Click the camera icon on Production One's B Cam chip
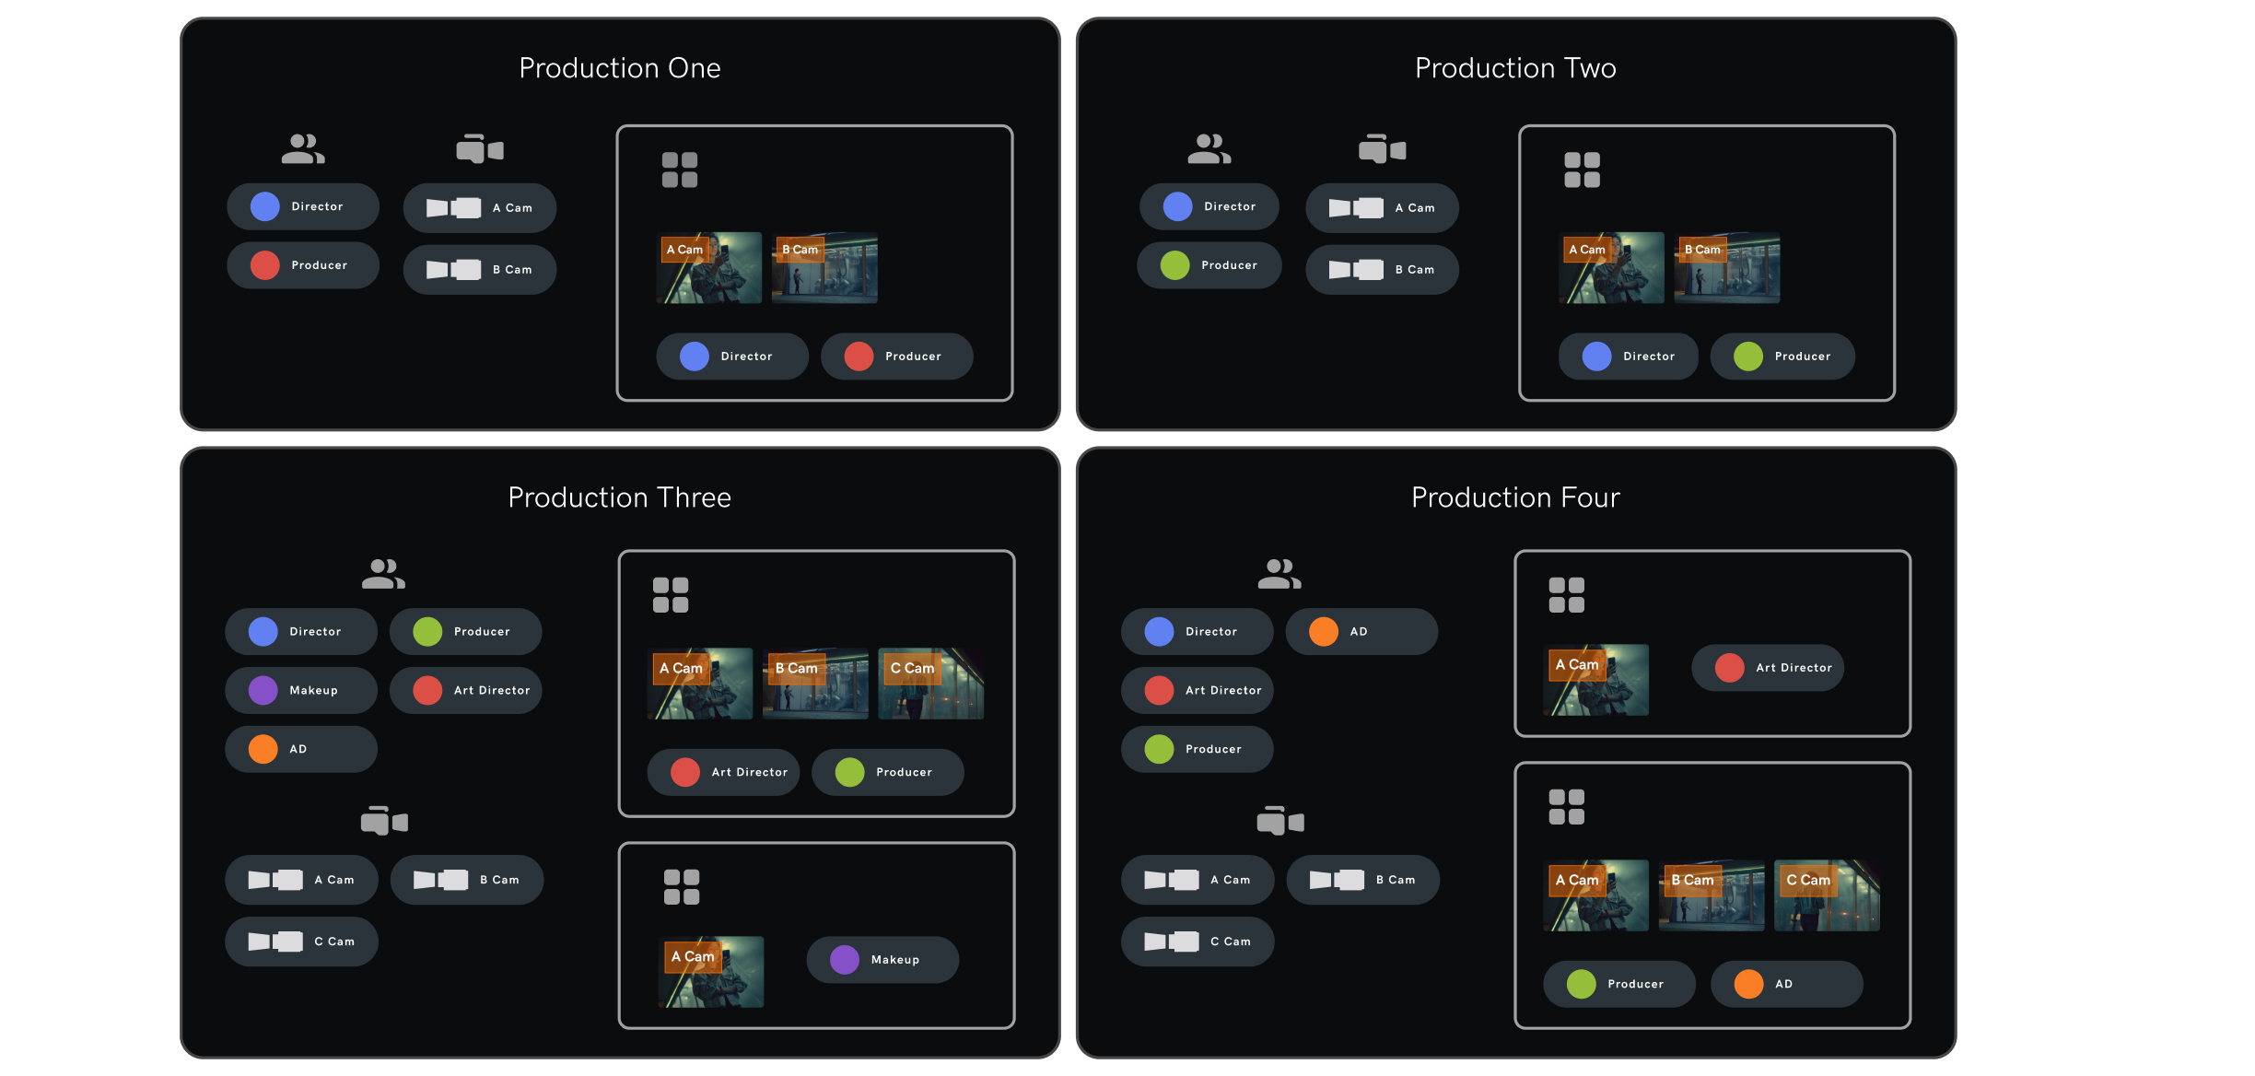 pyautogui.click(x=453, y=270)
